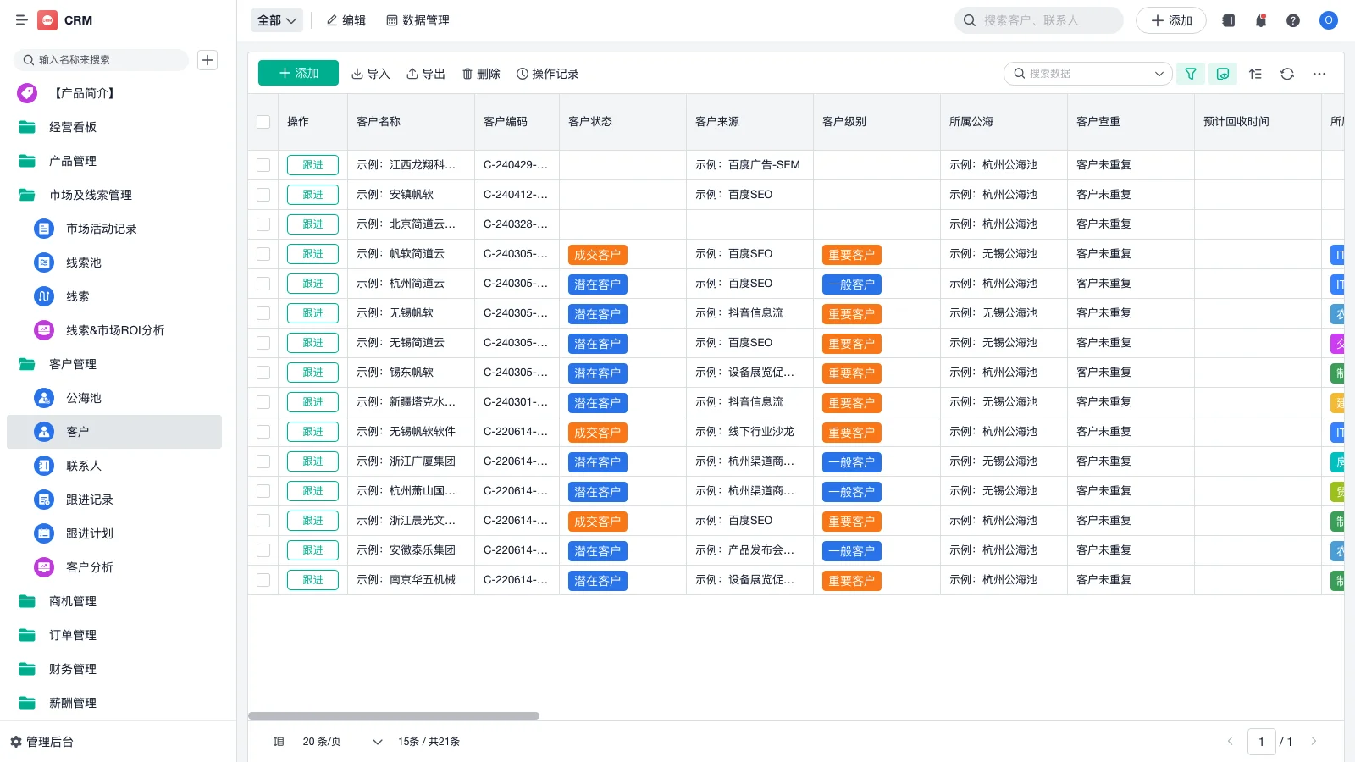Click the green field display icon
The height and width of the screenshot is (762, 1355).
(1223, 74)
